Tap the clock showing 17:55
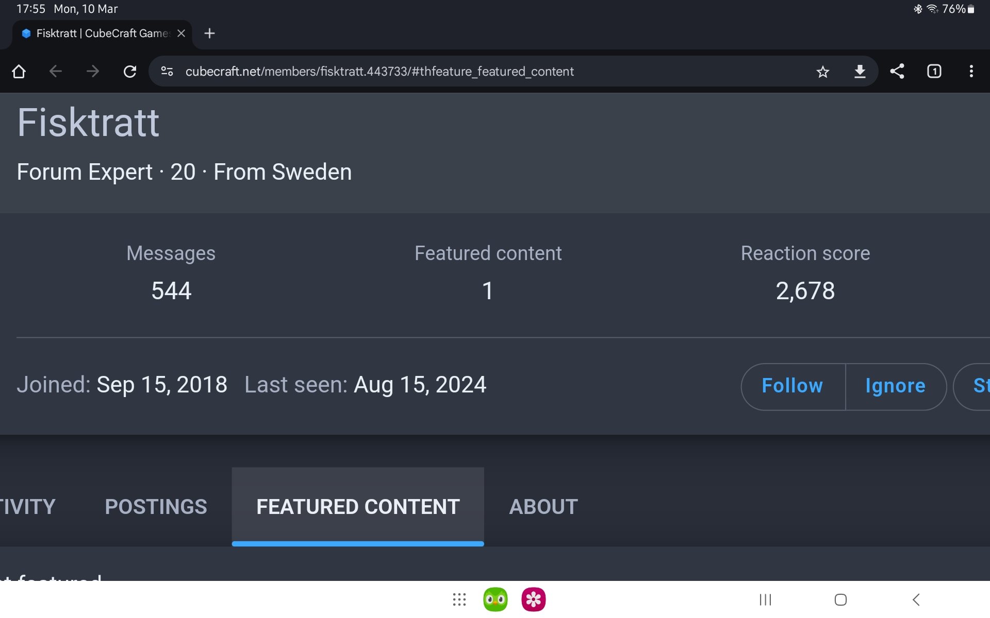 pos(30,9)
